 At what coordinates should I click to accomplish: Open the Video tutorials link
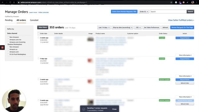pyautogui.click(x=44, y=12)
